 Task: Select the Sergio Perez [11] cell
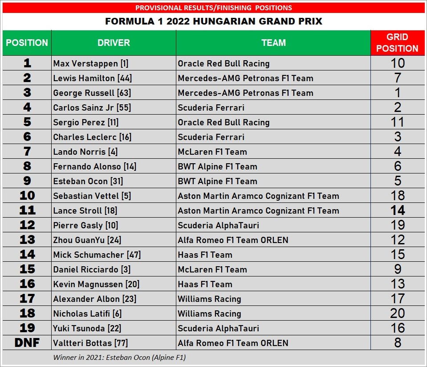114,122
